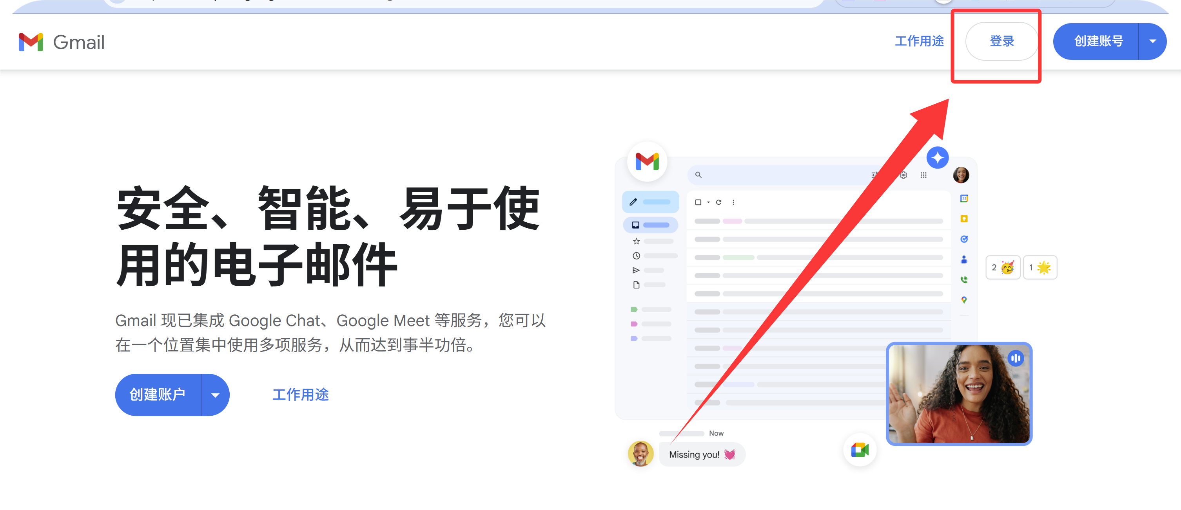
Task: Open 工作用途 in the top navigation
Action: pos(919,41)
